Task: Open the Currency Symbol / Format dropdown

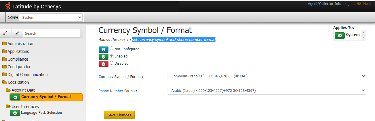Action: point(267,76)
